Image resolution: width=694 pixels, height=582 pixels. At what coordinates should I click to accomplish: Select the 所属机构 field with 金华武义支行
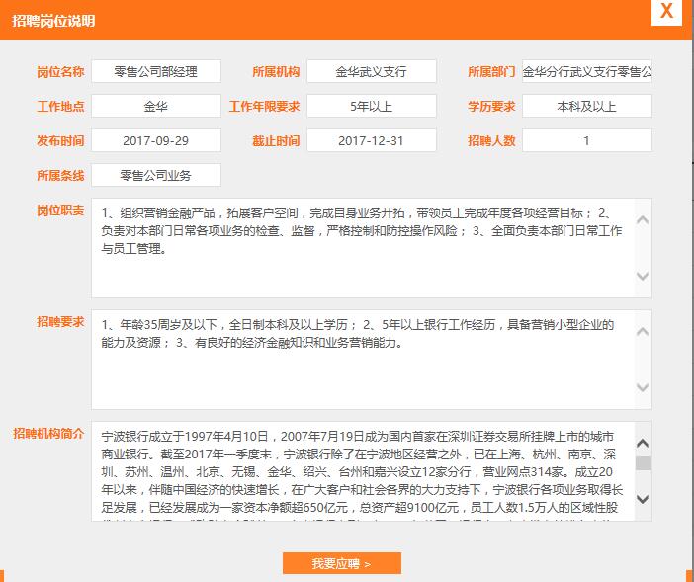(x=371, y=72)
